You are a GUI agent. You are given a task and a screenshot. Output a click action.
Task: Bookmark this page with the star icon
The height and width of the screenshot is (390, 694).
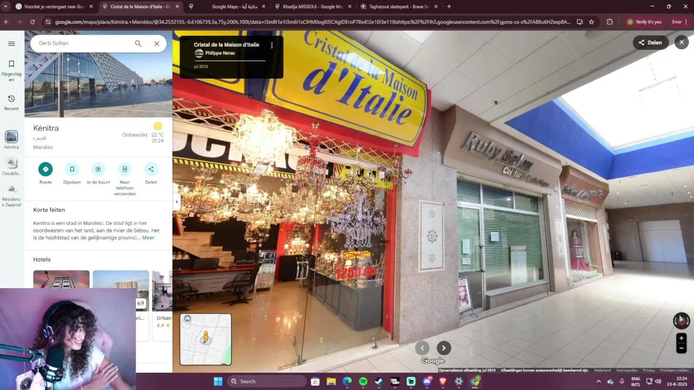pos(592,22)
